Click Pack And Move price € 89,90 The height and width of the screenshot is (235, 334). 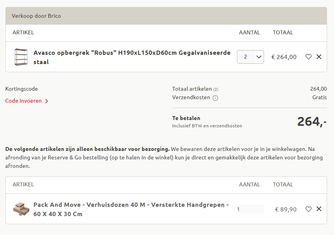click(286, 209)
